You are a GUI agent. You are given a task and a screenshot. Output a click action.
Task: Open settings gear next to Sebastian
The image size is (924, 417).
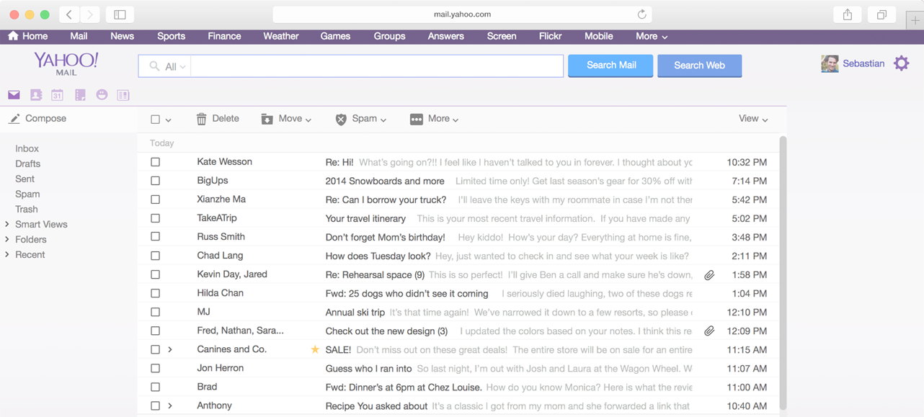[902, 63]
